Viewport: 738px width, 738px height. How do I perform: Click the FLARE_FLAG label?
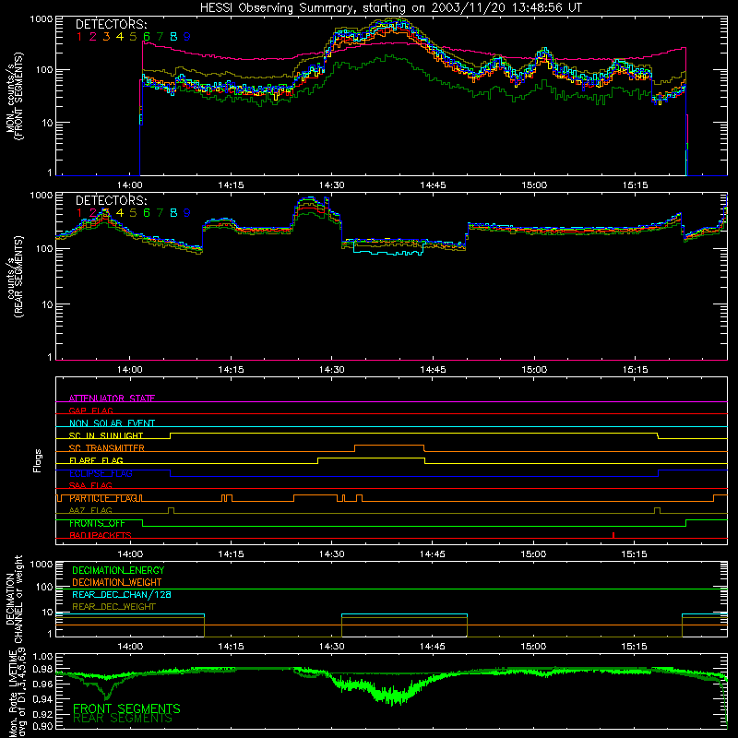coord(96,460)
